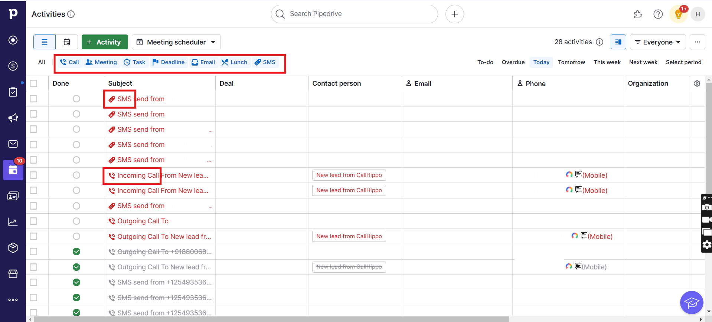Mark the Outgoing Call To New lead row done
The image size is (712, 322).
pyautogui.click(x=76, y=236)
